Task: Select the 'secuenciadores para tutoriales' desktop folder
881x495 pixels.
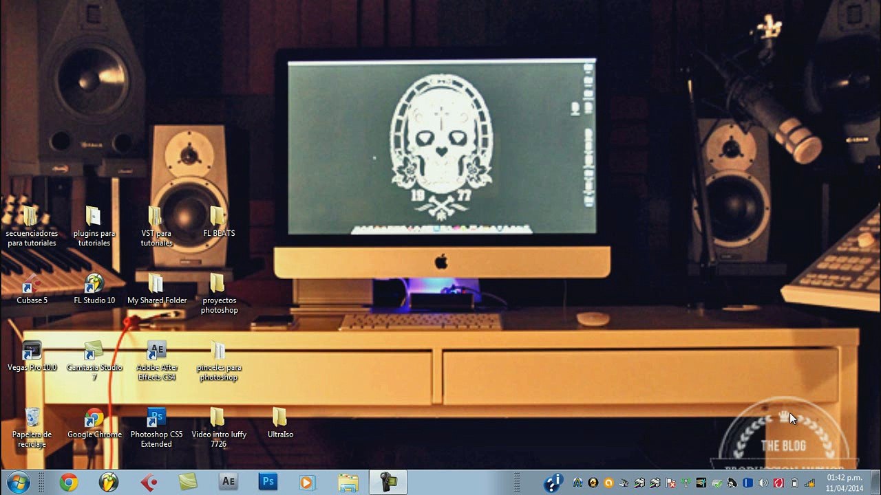Action: click(32, 227)
